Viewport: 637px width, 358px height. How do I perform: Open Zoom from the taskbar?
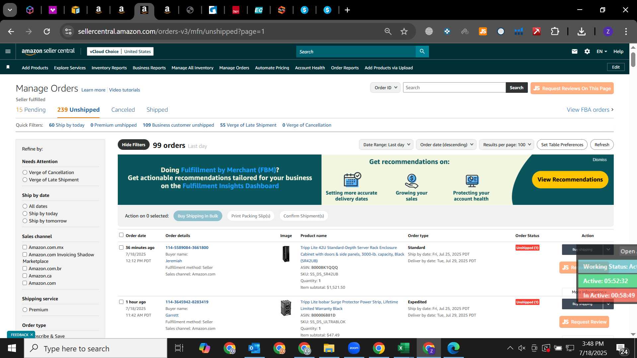(354, 348)
